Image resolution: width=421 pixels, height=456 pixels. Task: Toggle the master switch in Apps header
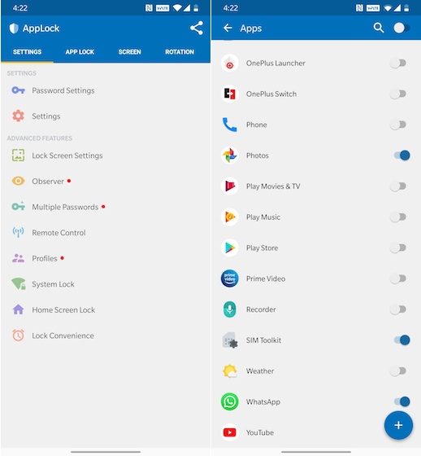coord(401,28)
